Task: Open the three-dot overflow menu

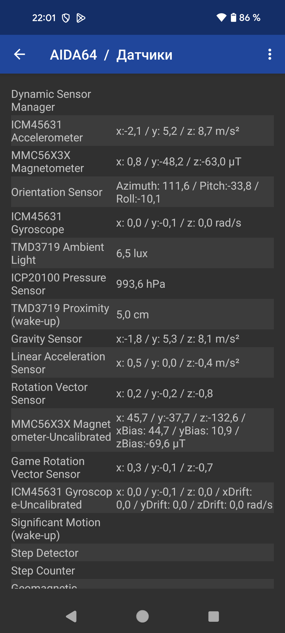Action: click(269, 55)
